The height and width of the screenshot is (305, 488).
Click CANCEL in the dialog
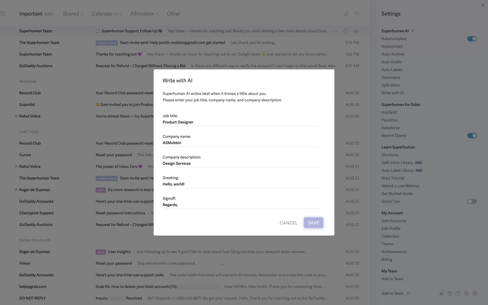pyautogui.click(x=288, y=223)
